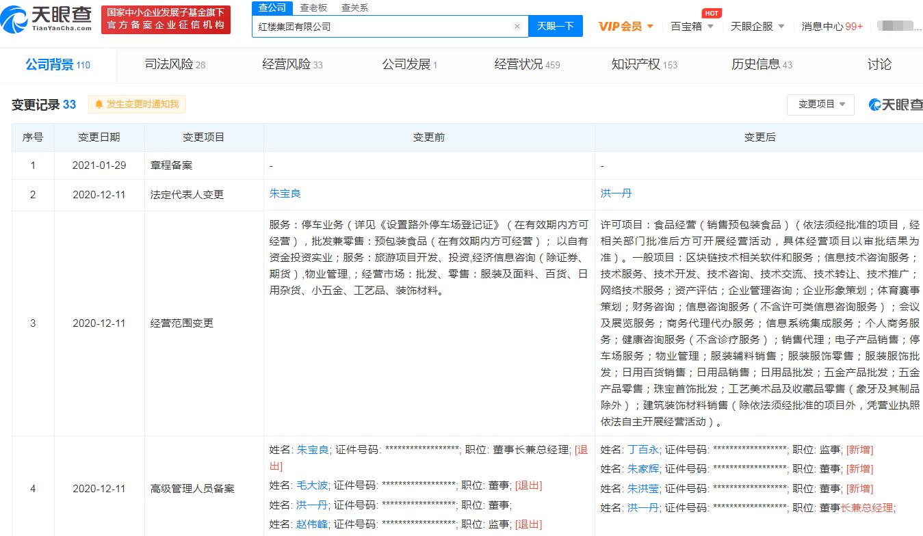Clear the search box with the X icon

coord(517,27)
